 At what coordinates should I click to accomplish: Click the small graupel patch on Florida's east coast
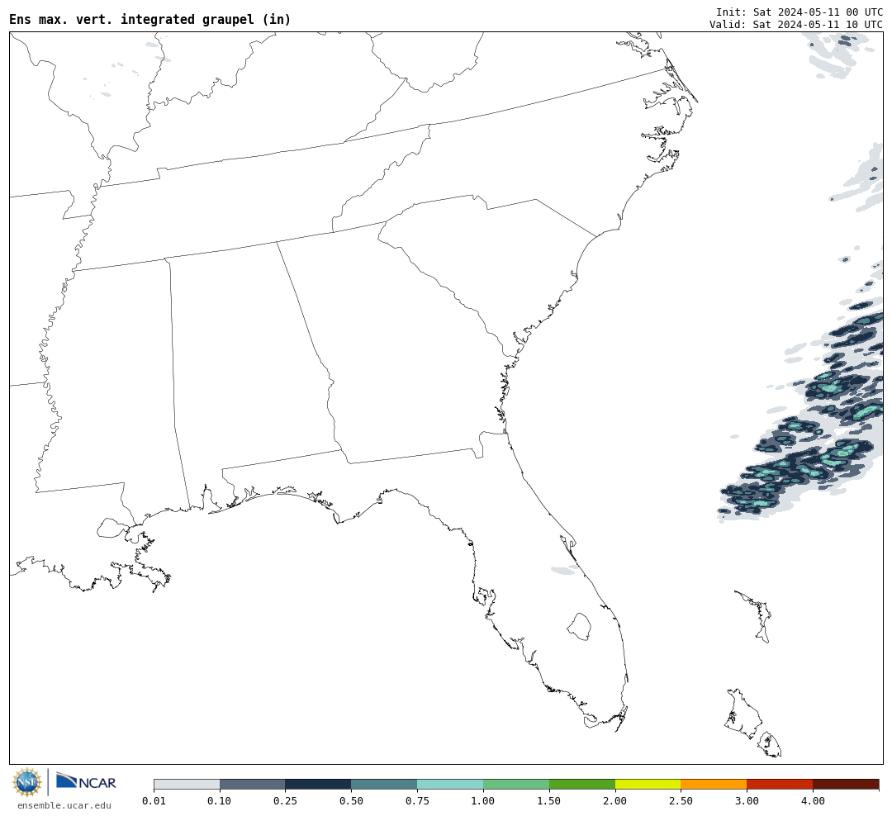pos(564,570)
